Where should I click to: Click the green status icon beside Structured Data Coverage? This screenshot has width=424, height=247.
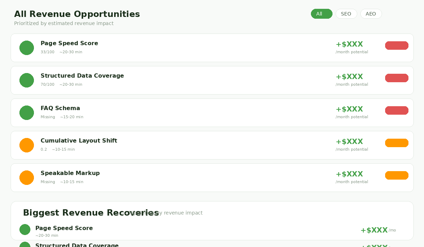[26, 80]
